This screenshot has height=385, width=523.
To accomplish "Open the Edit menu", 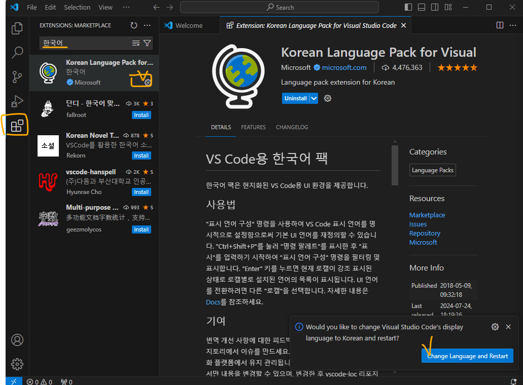I will coord(50,7).
